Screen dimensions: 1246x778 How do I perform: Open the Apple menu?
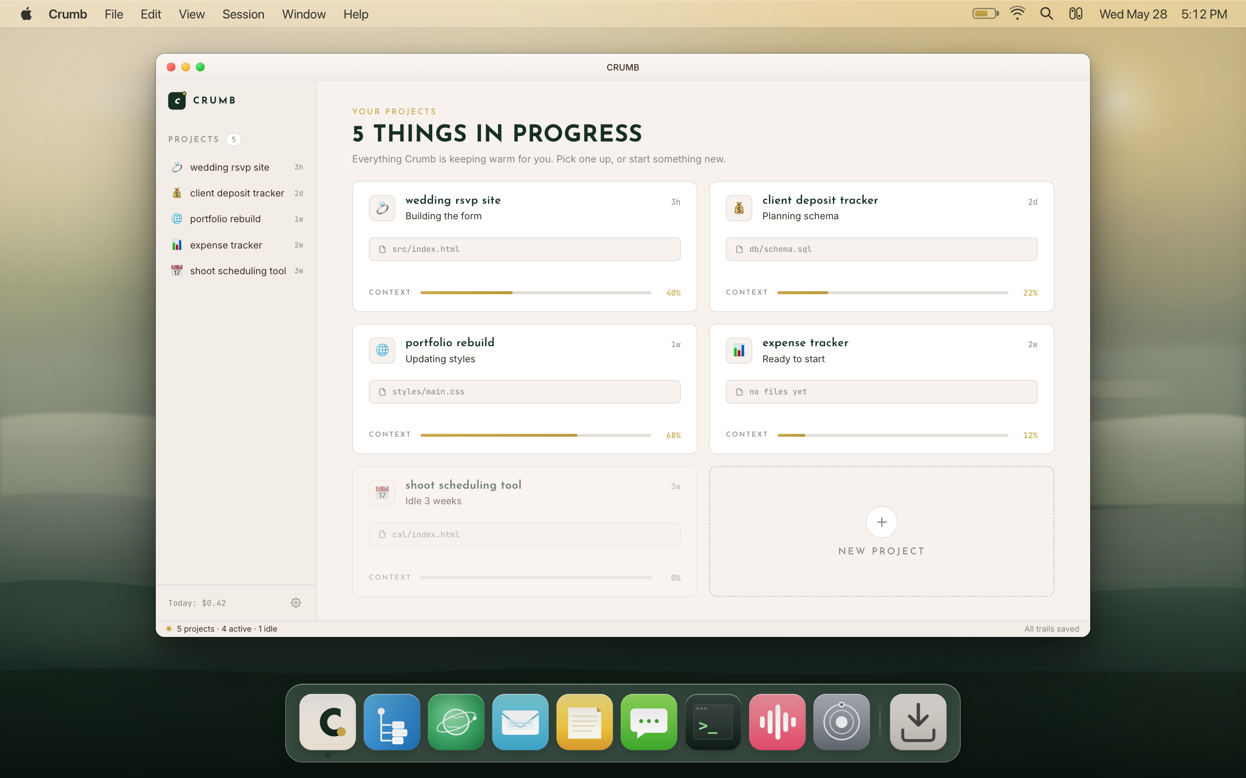26,14
